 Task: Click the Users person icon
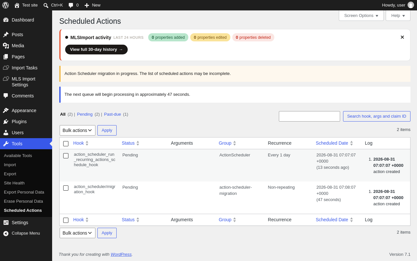[x=6, y=133]
